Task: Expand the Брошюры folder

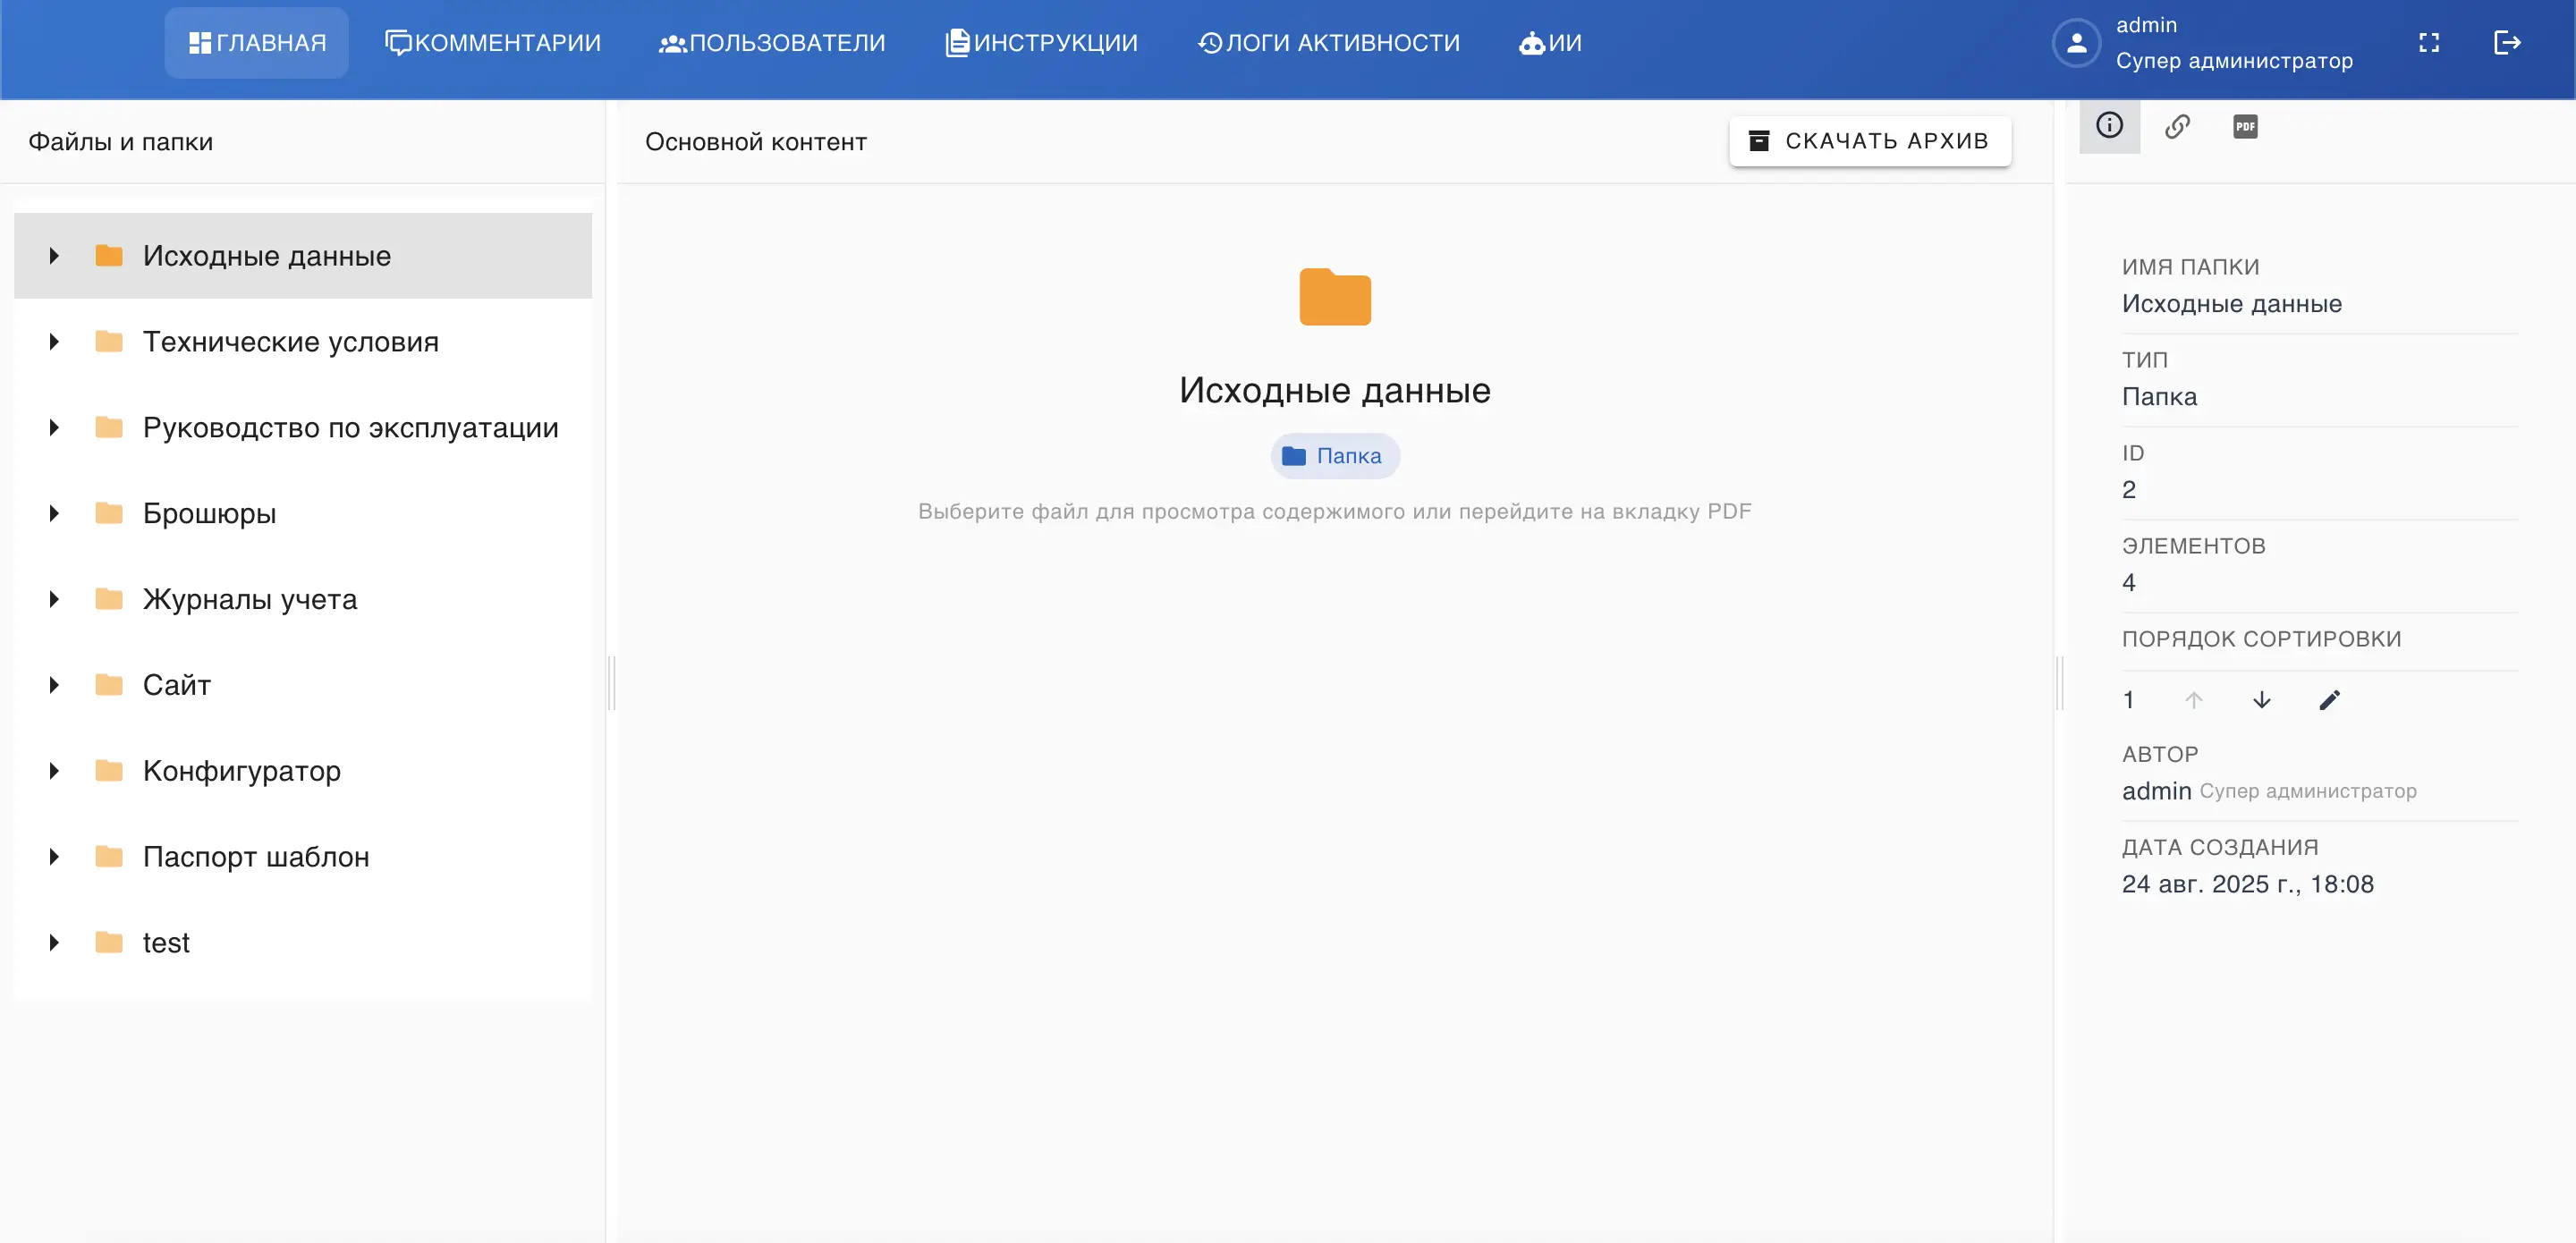Action: click(54, 512)
